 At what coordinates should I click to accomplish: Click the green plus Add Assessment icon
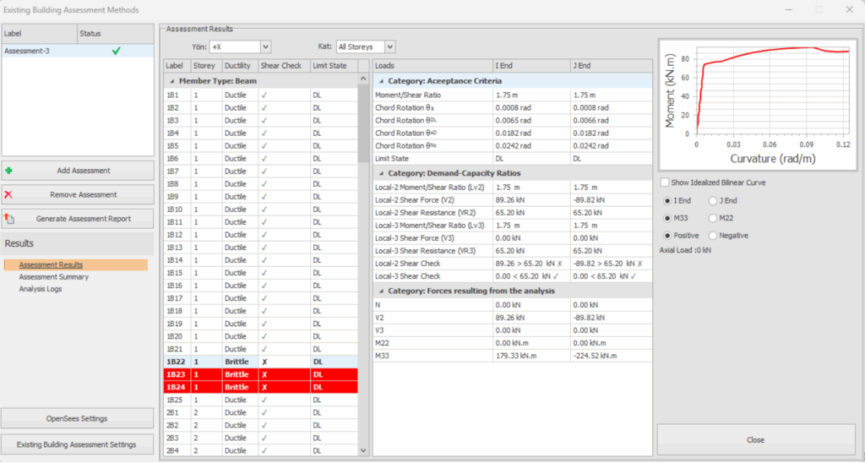(x=9, y=171)
